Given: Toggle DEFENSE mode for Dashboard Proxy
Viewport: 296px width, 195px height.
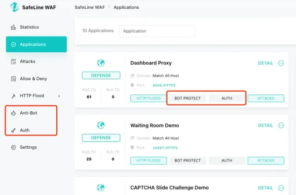Looking at the screenshot, I should [x=101, y=75].
